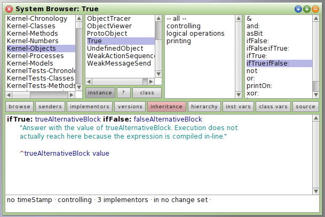Image resolution: width=325 pixels, height=217 pixels.
Task: Select the ifFalse:ifTrue: method
Action: pos(267,49)
